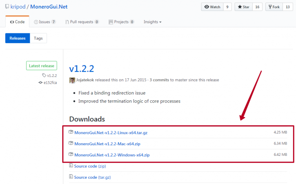Screen dimensions: 296x184
Task: Click the Pull requests tab icon
Action: [67, 22]
